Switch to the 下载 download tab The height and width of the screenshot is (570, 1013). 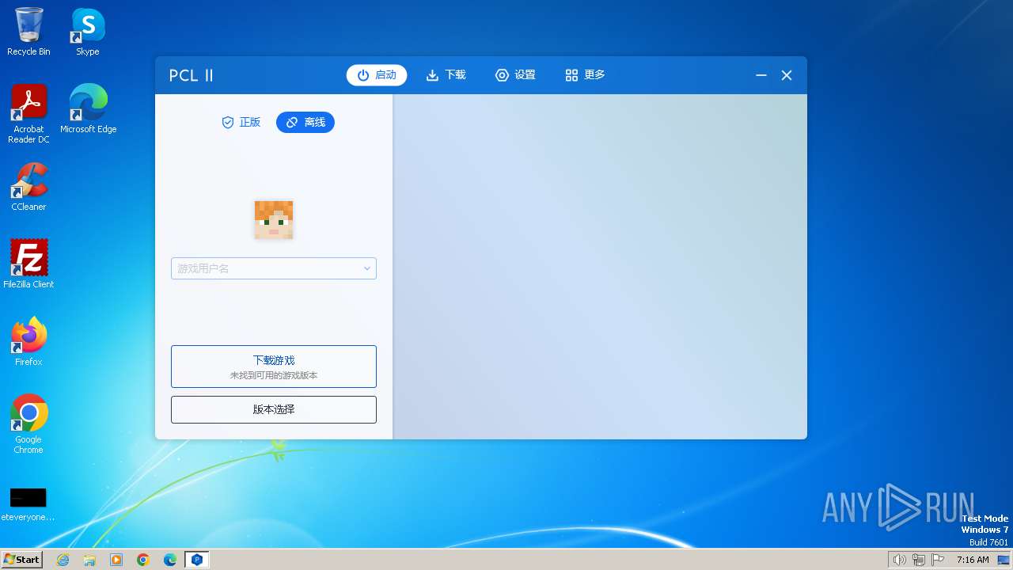(x=446, y=75)
